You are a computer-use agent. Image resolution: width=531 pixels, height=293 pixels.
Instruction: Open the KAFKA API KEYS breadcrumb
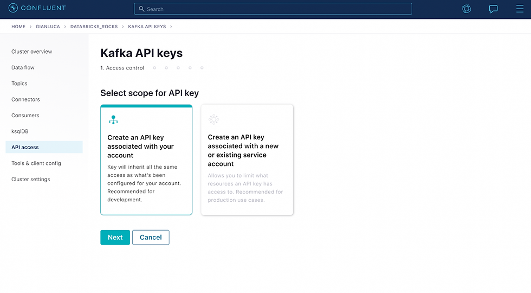coord(147,27)
